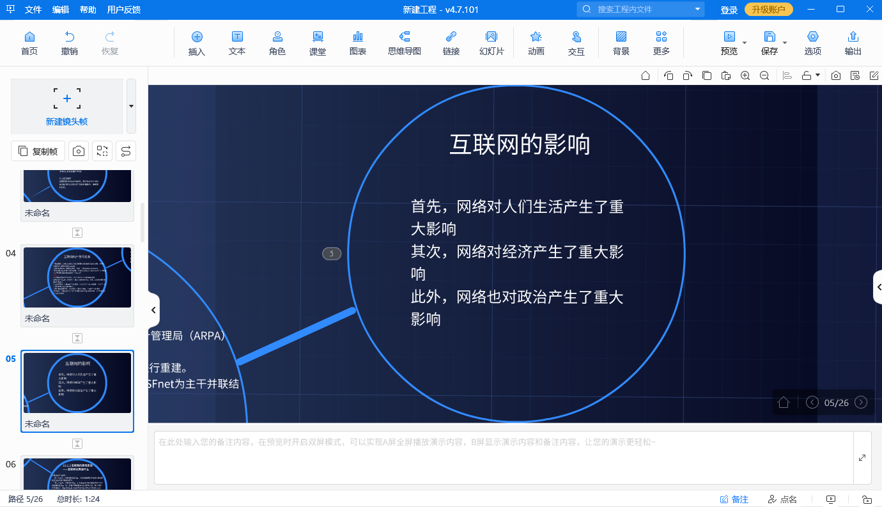This screenshot has height=507, width=882.
Task: Copy selected object in canvas toolbar
Action: [x=707, y=75]
